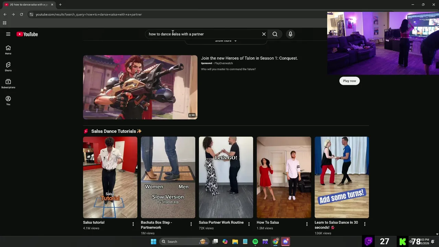Click the Play now ad button

tap(349, 81)
